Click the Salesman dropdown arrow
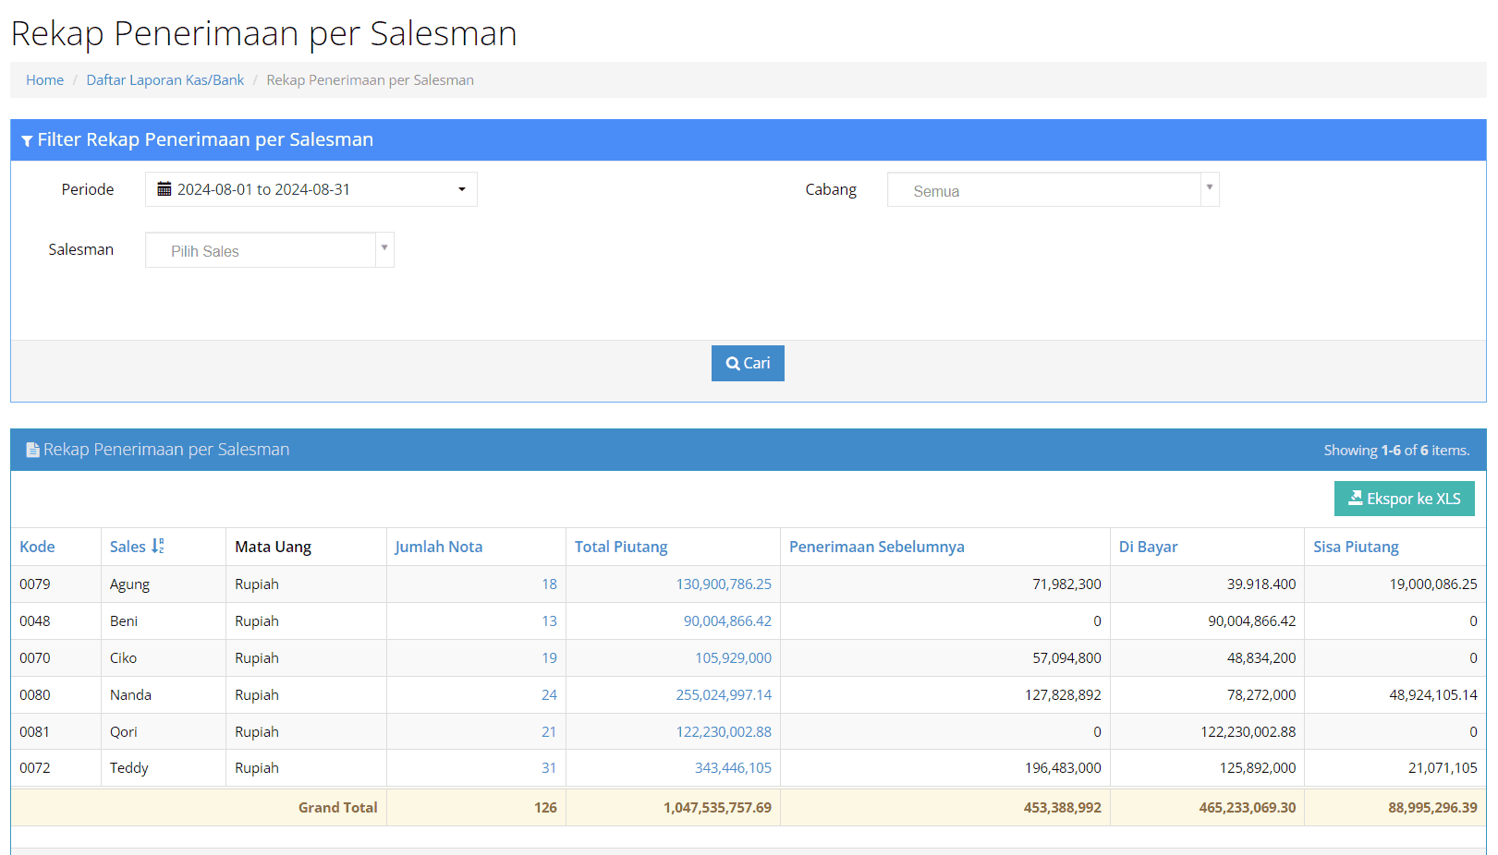This screenshot has height=855, width=1498. tap(384, 248)
